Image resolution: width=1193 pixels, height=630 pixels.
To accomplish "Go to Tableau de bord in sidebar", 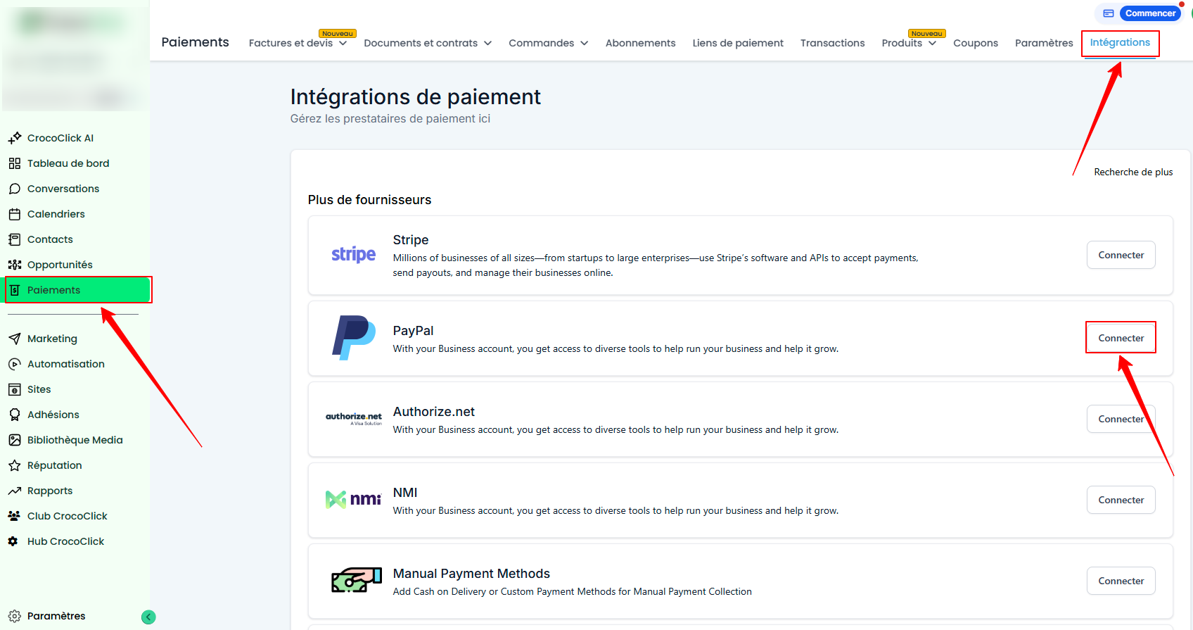I will point(68,163).
